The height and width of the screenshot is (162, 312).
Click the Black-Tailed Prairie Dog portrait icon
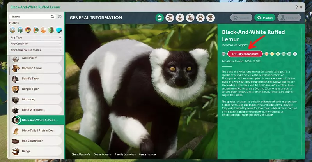pos(16,130)
